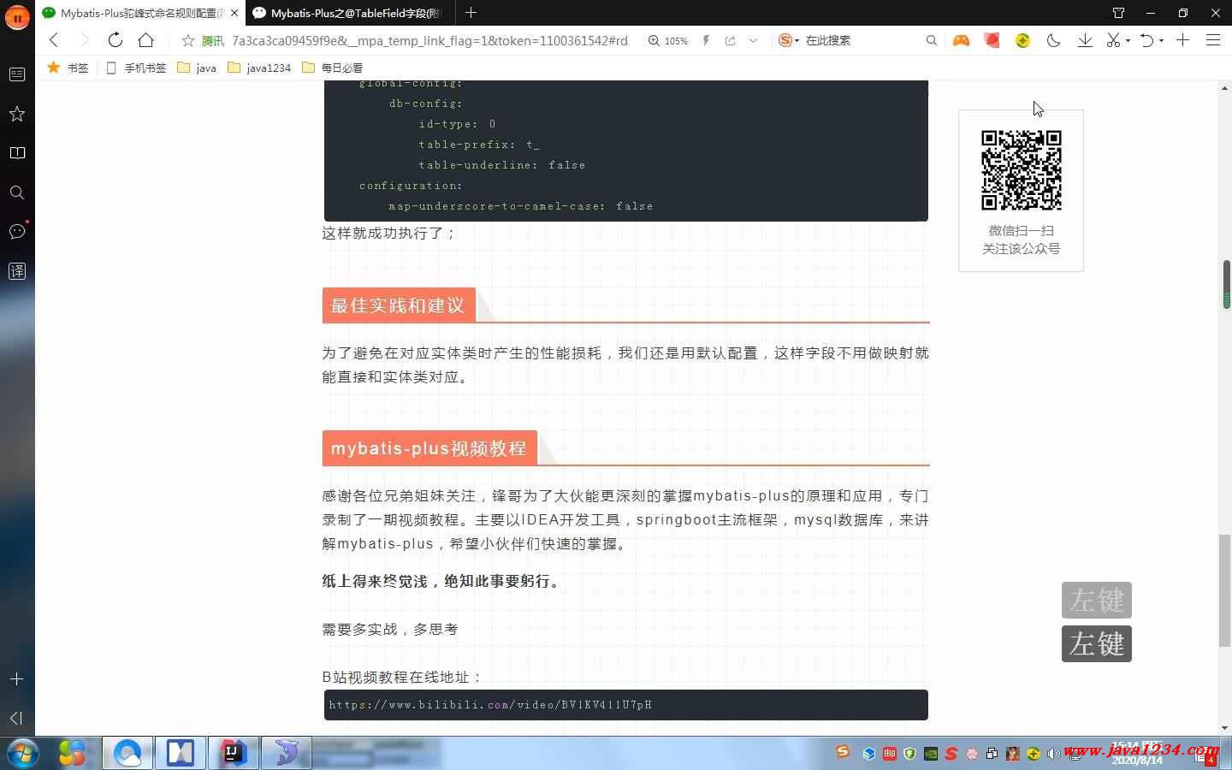Open the chat messages sidebar icon

click(x=17, y=231)
